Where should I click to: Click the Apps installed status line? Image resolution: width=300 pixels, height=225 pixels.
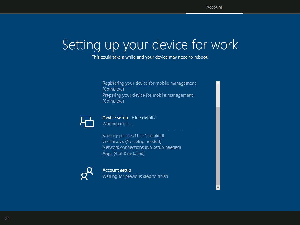tap(123, 154)
